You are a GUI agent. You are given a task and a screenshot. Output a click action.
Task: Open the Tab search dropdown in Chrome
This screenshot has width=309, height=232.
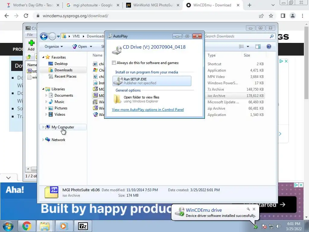click(x=273, y=5)
